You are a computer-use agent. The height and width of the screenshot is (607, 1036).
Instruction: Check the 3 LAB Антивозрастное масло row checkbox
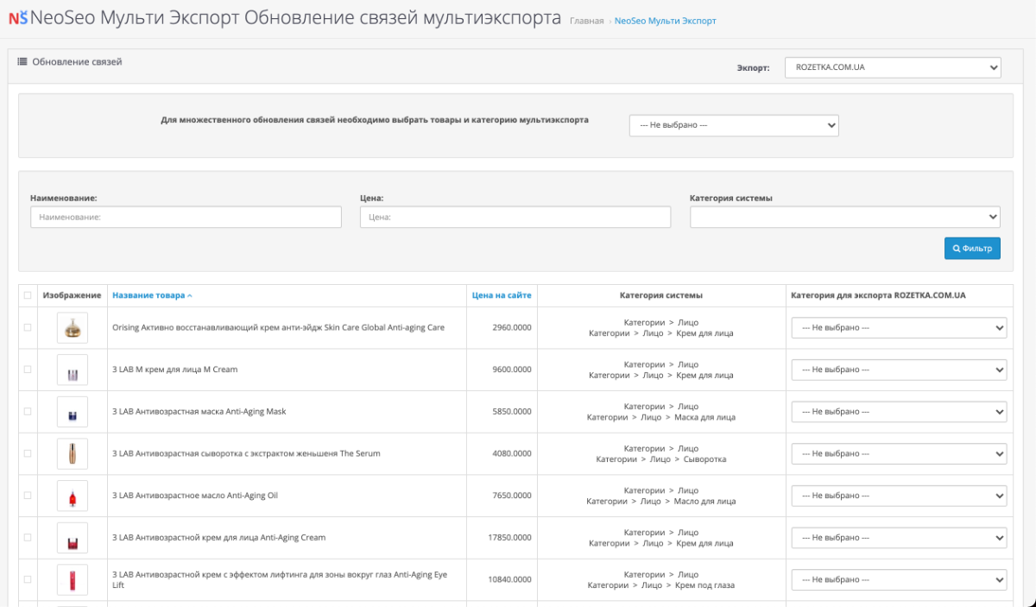(28, 496)
